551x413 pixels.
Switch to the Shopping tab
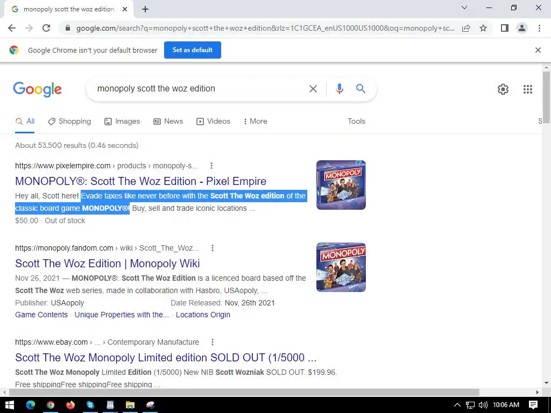point(69,122)
